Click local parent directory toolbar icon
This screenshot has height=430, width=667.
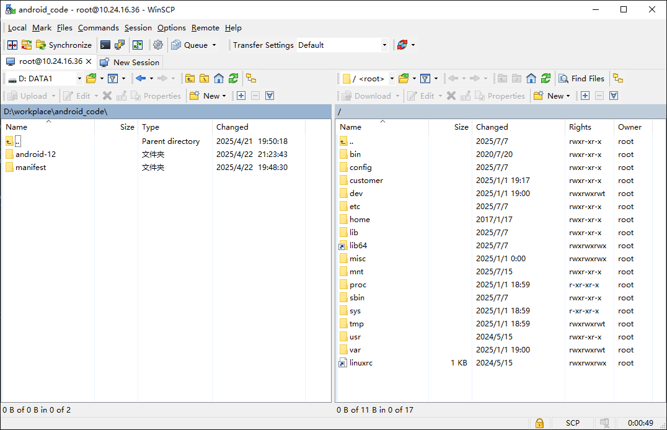click(190, 78)
